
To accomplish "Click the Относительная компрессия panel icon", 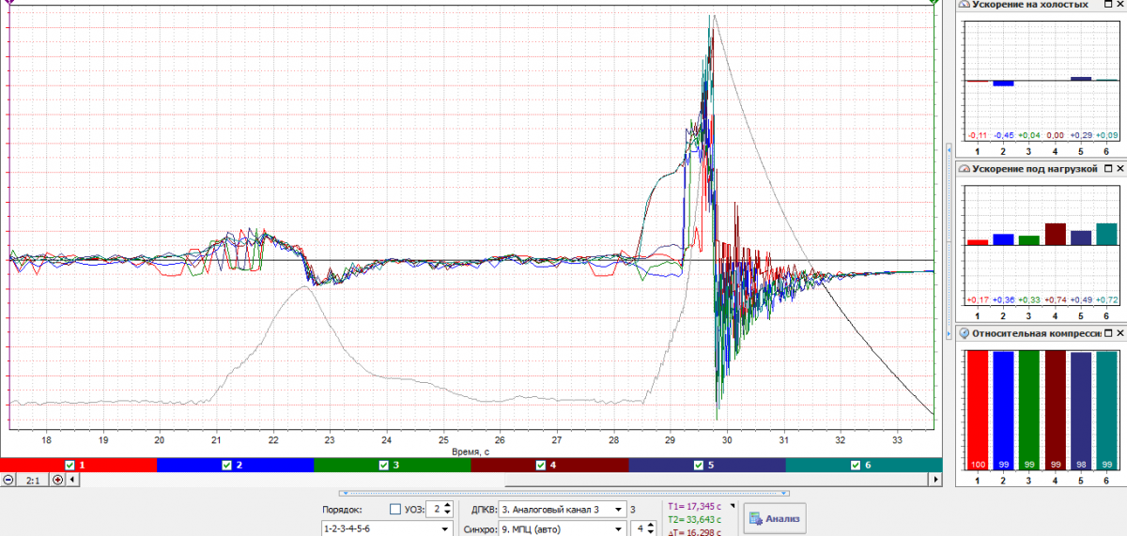I will click(964, 333).
